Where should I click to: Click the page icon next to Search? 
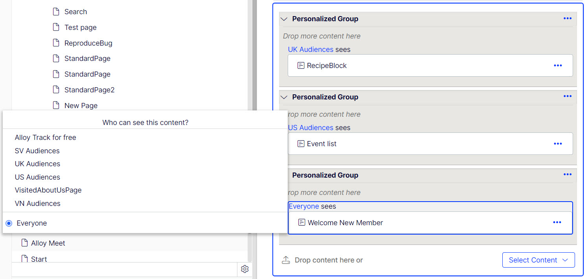(x=56, y=12)
